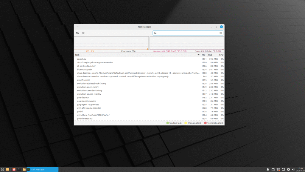Click the 58.7 MiB RSS value
Screen dimensions: 305x172
click(213, 69)
